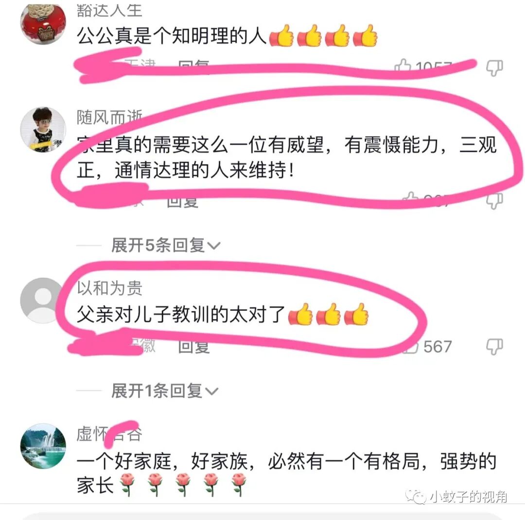The image size is (525, 520).
Task: Click the 小蚊子的视角 WeChat watermark
Action: [456, 497]
